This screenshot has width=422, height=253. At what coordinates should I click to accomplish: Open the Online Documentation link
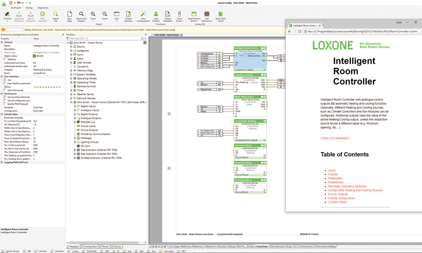[335, 138]
